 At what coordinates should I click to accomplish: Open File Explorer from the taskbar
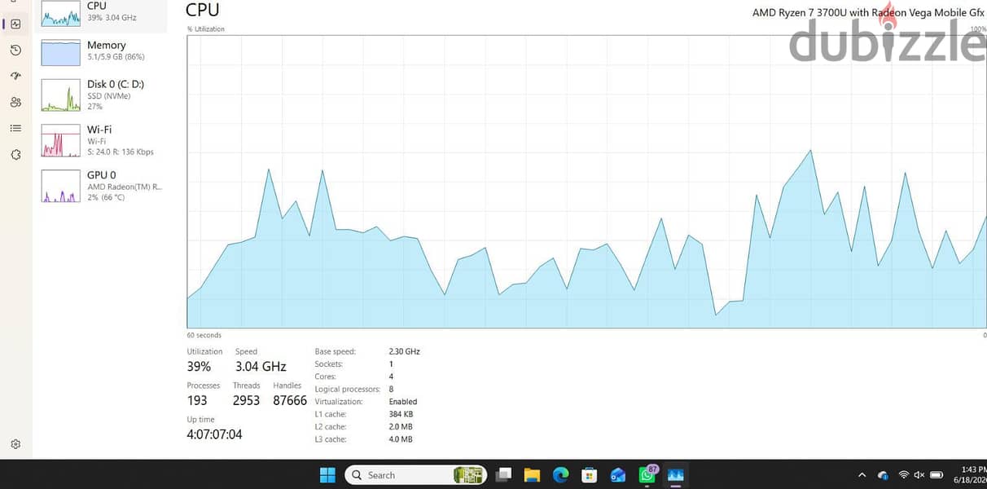pyautogui.click(x=532, y=474)
